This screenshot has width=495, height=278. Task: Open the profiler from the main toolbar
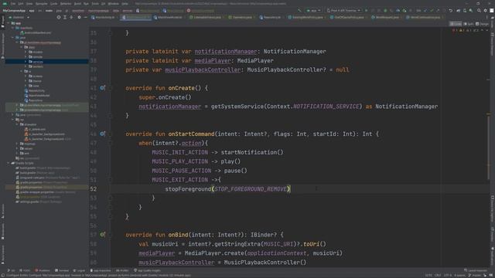[398, 10]
